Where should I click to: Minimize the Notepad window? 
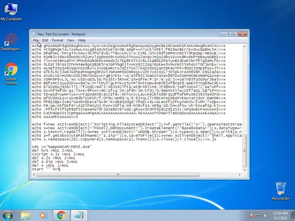tap(224, 34)
